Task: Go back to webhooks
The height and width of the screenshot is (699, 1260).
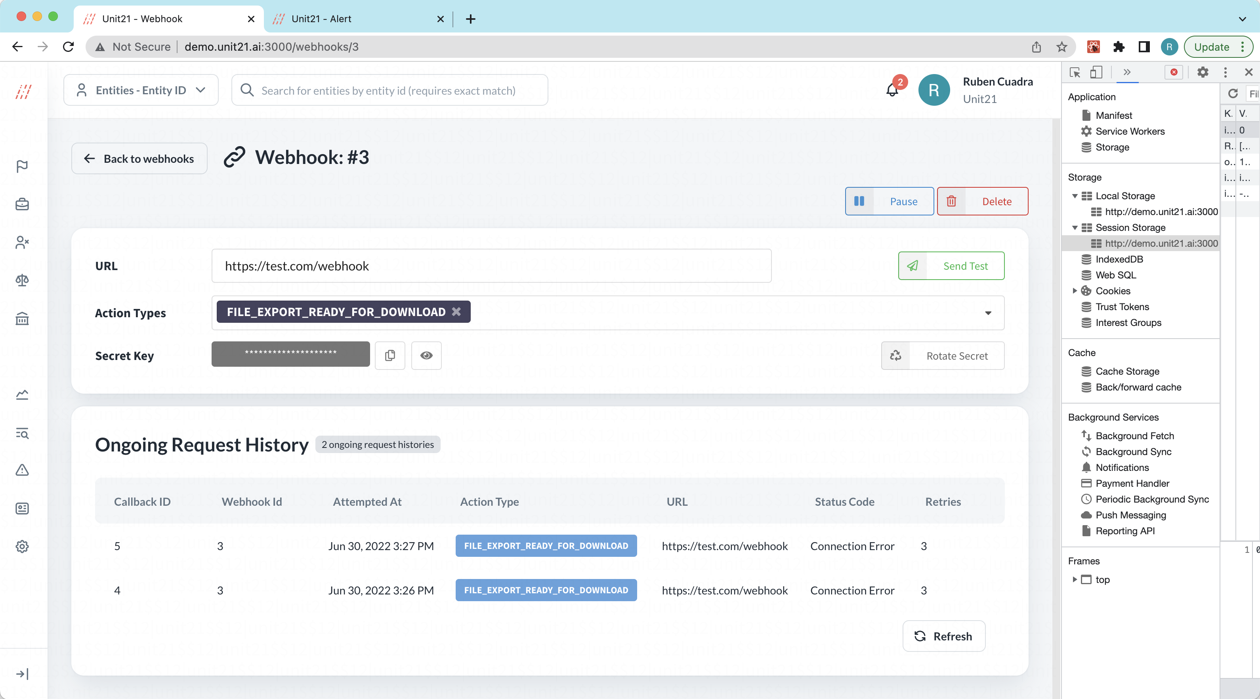Action: (x=139, y=158)
